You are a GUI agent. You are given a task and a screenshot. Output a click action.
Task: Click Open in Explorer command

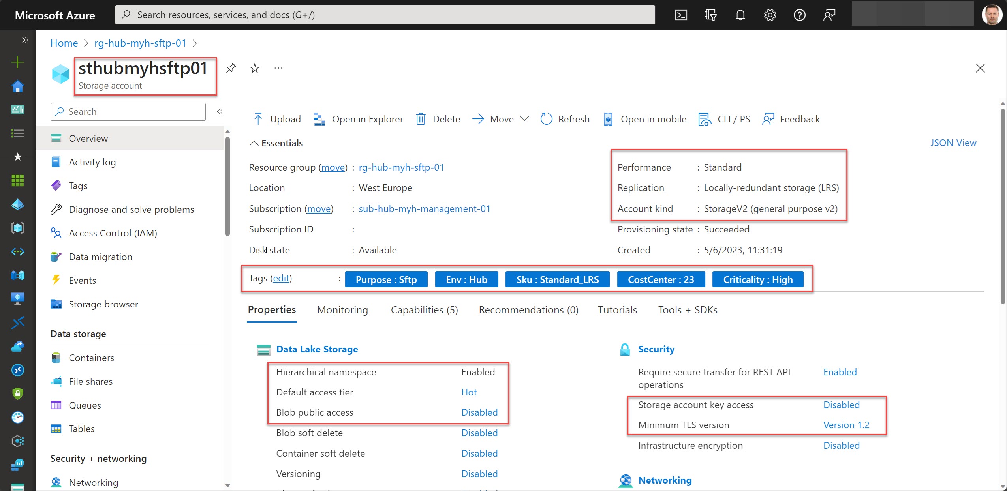point(359,119)
